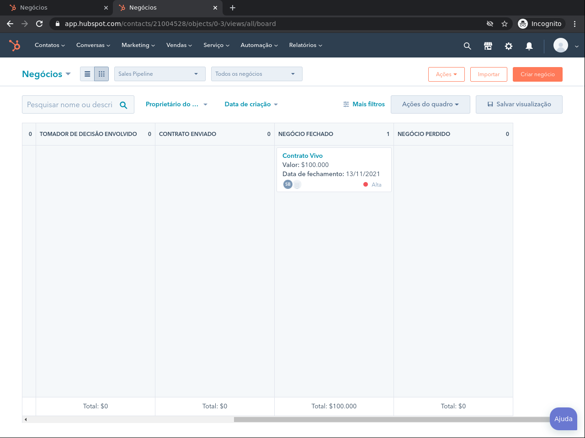Screen dimensions: 585x438
Task: Open the Conversas menu
Action: click(93, 45)
